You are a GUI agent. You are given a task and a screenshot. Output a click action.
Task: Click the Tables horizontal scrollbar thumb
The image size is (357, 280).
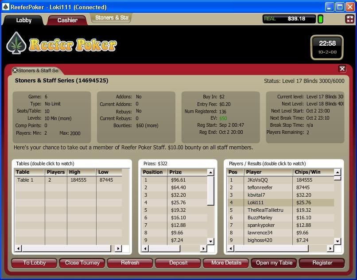pyautogui.click(x=66, y=249)
